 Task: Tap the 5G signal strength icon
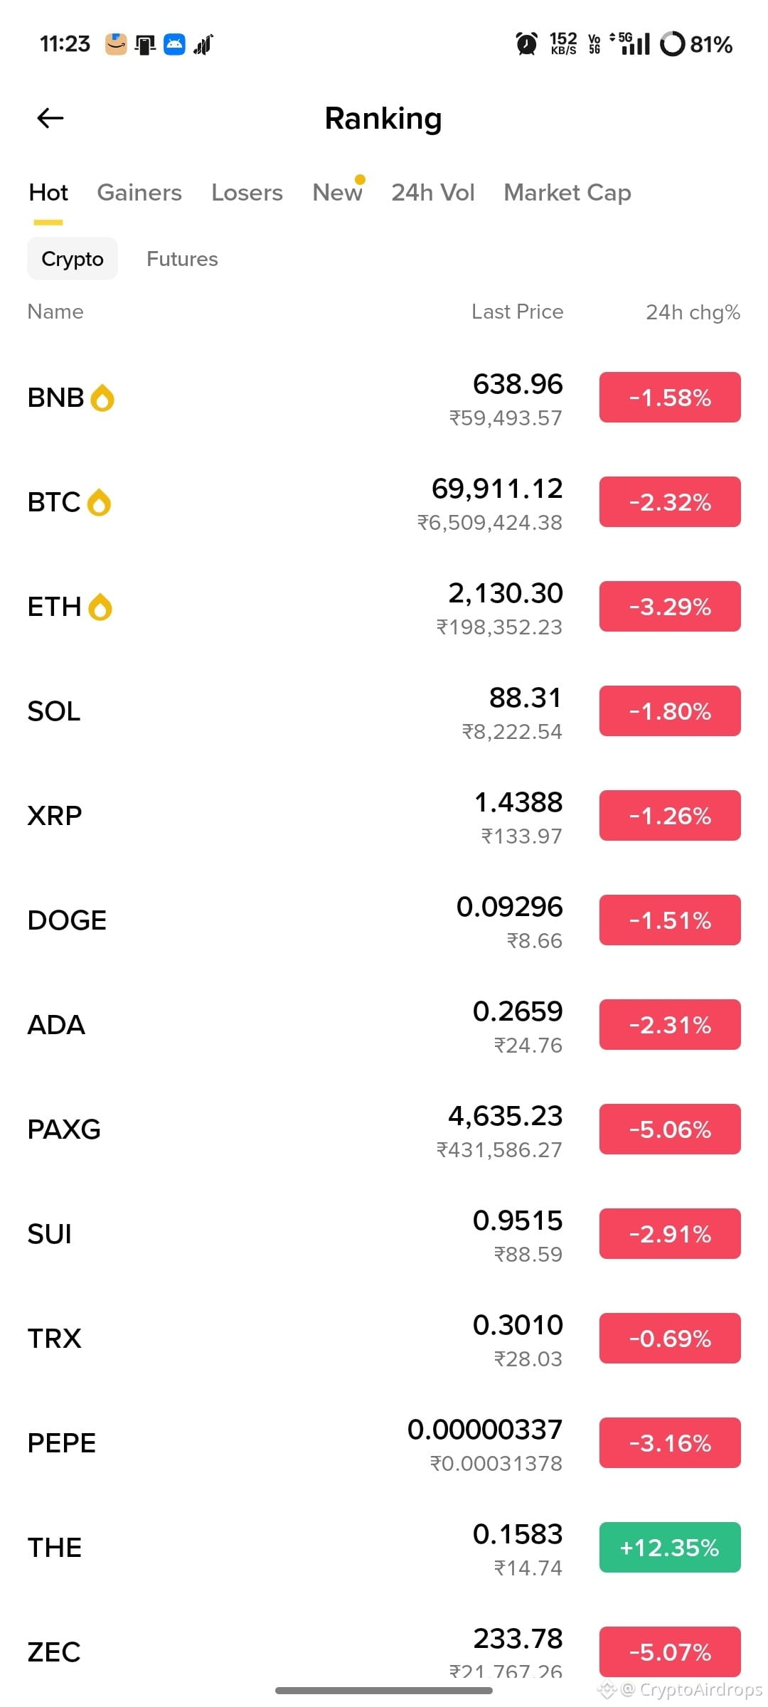pyautogui.click(x=630, y=44)
